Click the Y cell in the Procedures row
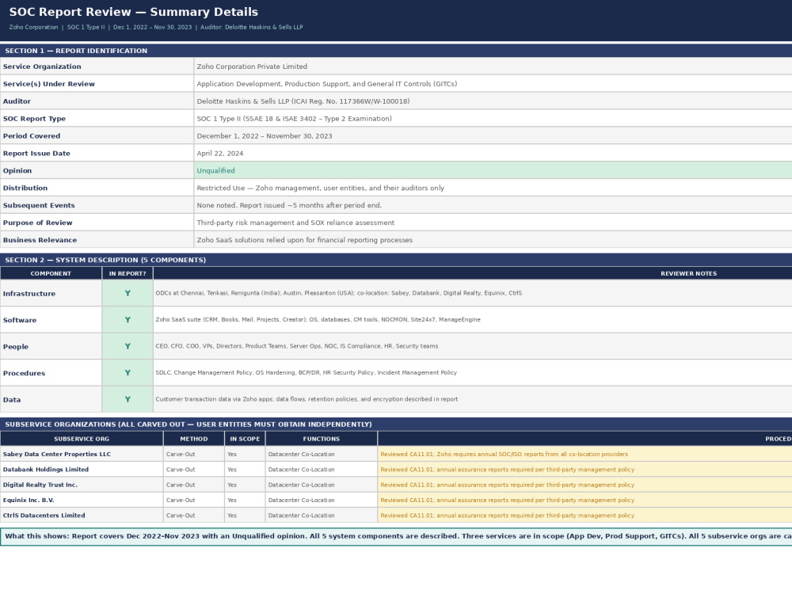The width and height of the screenshot is (792, 594). pyautogui.click(x=128, y=373)
